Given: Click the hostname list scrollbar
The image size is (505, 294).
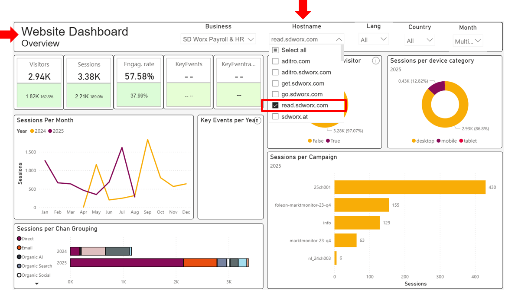Looking at the screenshot, I should click(x=342, y=53).
